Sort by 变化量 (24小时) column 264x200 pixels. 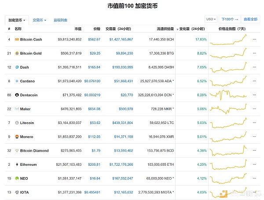point(192,29)
